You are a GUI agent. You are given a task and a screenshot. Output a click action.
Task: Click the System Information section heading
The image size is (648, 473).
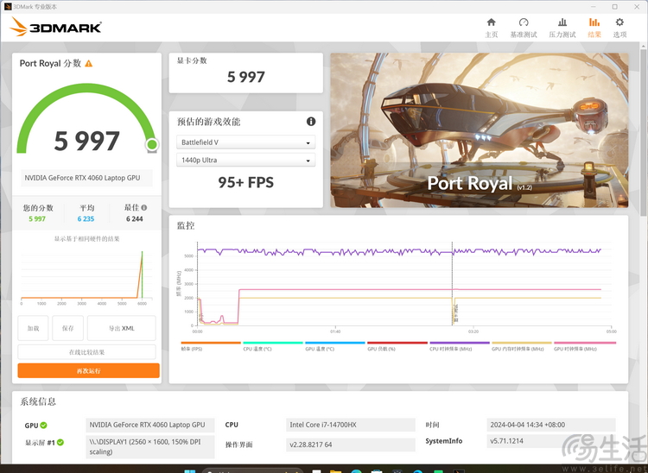tap(38, 401)
